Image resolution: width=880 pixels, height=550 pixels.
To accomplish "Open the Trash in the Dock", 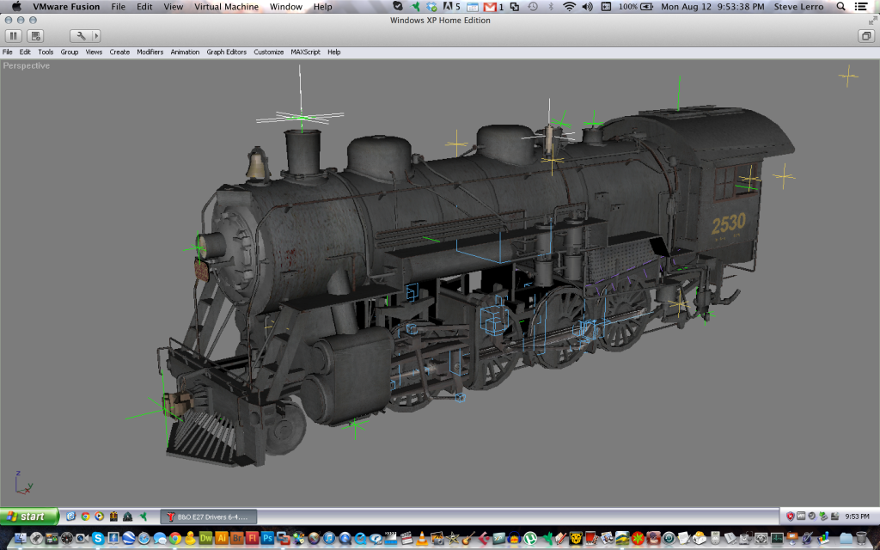I will (862, 538).
